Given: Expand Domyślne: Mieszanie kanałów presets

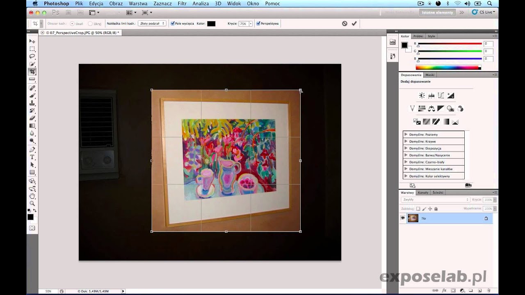Looking at the screenshot, I should (x=406, y=169).
